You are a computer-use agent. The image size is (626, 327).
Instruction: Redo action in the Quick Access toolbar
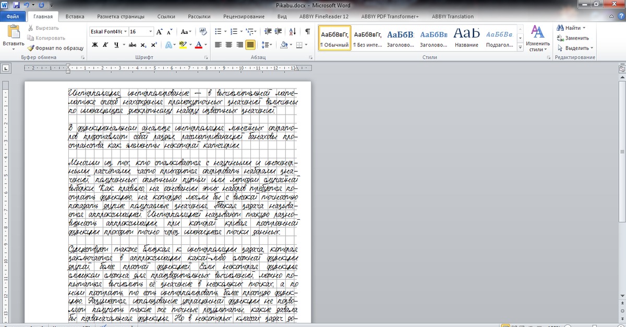tap(42, 5)
